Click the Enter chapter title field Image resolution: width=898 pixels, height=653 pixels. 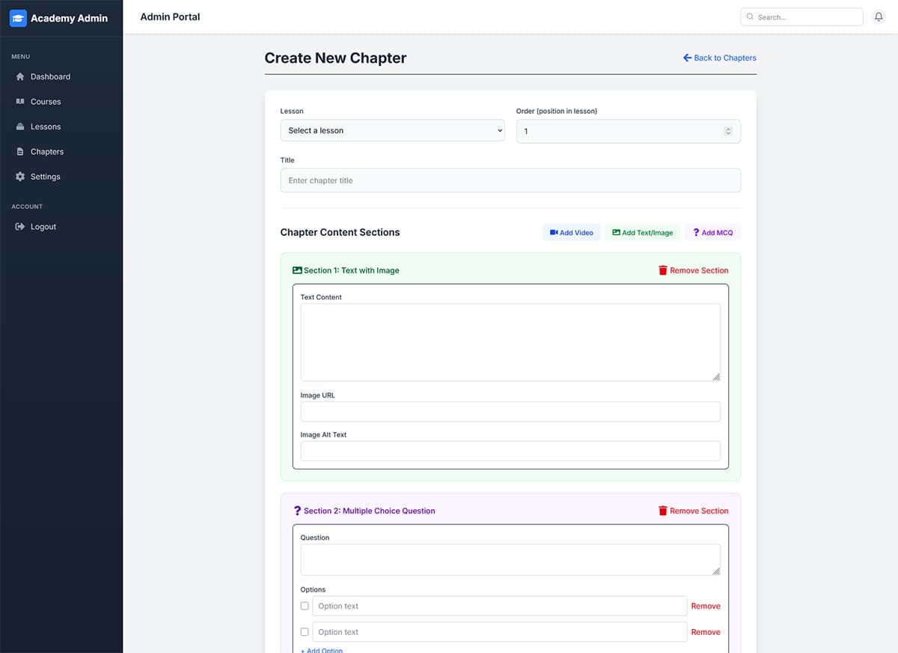tap(510, 180)
